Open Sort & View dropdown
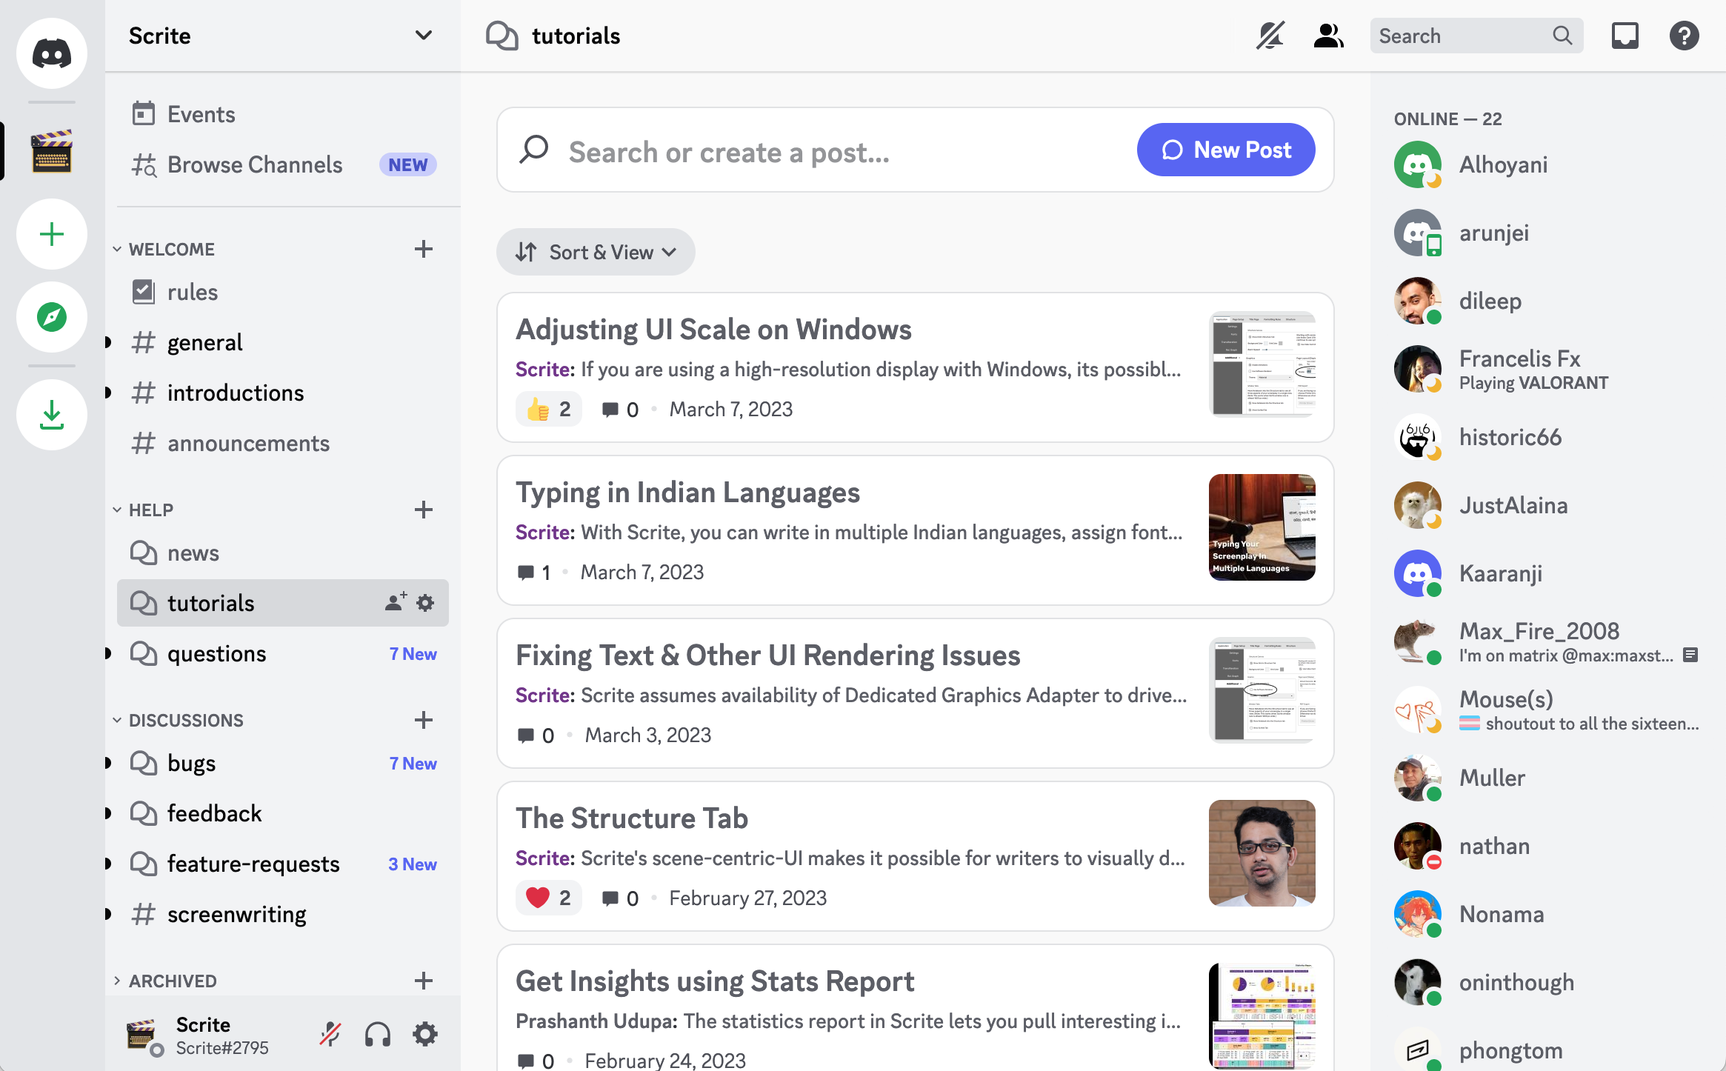 [596, 252]
